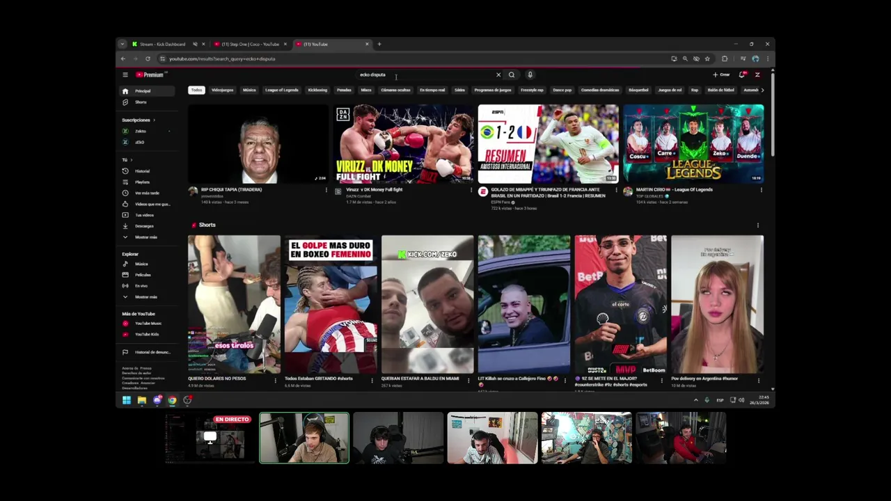Open Principal in the sidebar
Screen dimensions: 891x501
point(148,91)
